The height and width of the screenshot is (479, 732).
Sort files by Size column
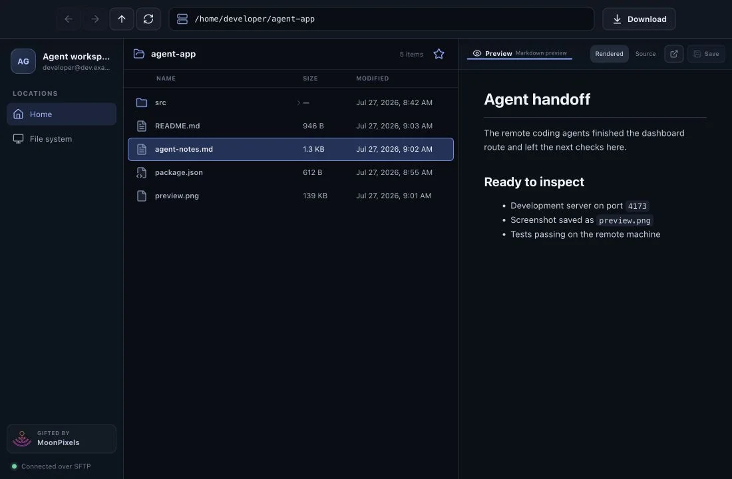pyautogui.click(x=311, y=79)
